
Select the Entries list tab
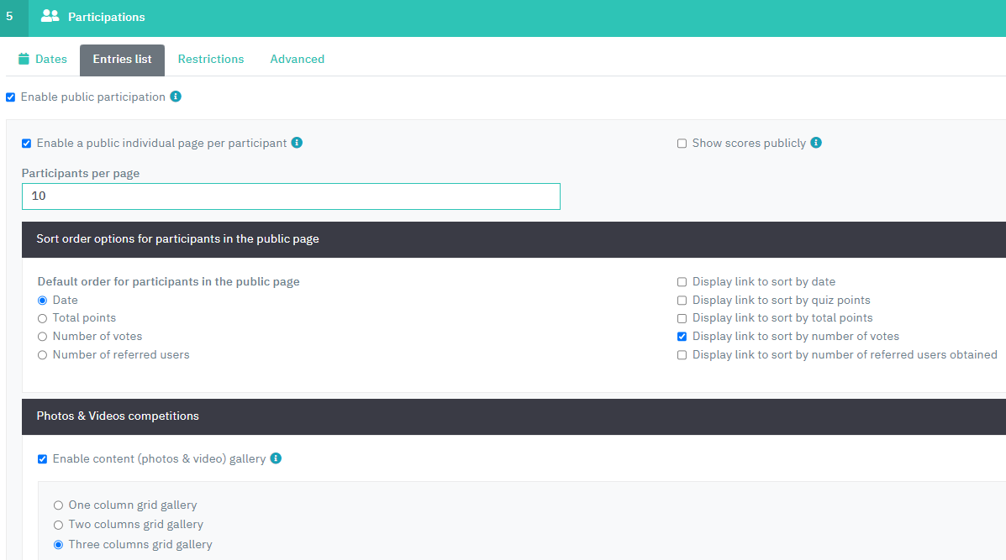tap(122, 60)
